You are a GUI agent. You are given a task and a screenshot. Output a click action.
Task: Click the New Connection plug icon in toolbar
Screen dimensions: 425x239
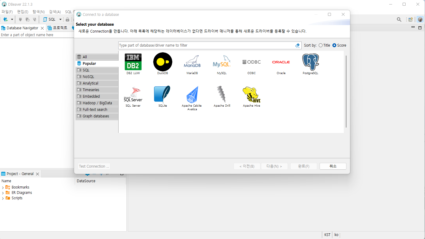[x=5, y=19]
